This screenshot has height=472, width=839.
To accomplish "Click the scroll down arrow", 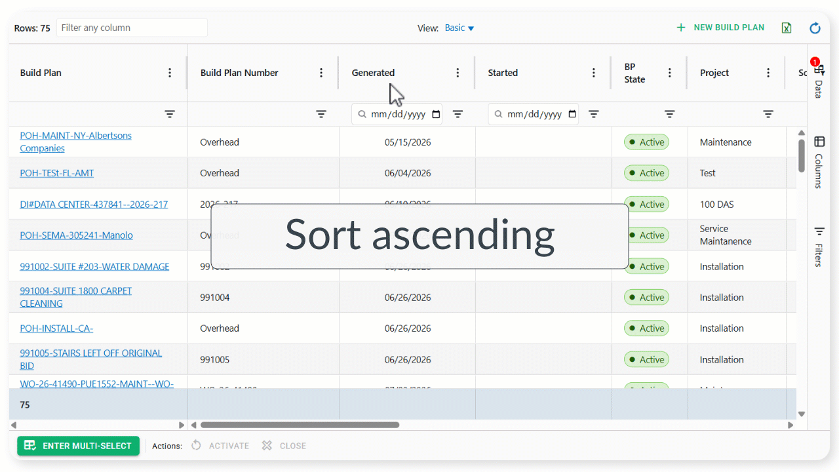I will pyautogui.click(x=802, y=414).
